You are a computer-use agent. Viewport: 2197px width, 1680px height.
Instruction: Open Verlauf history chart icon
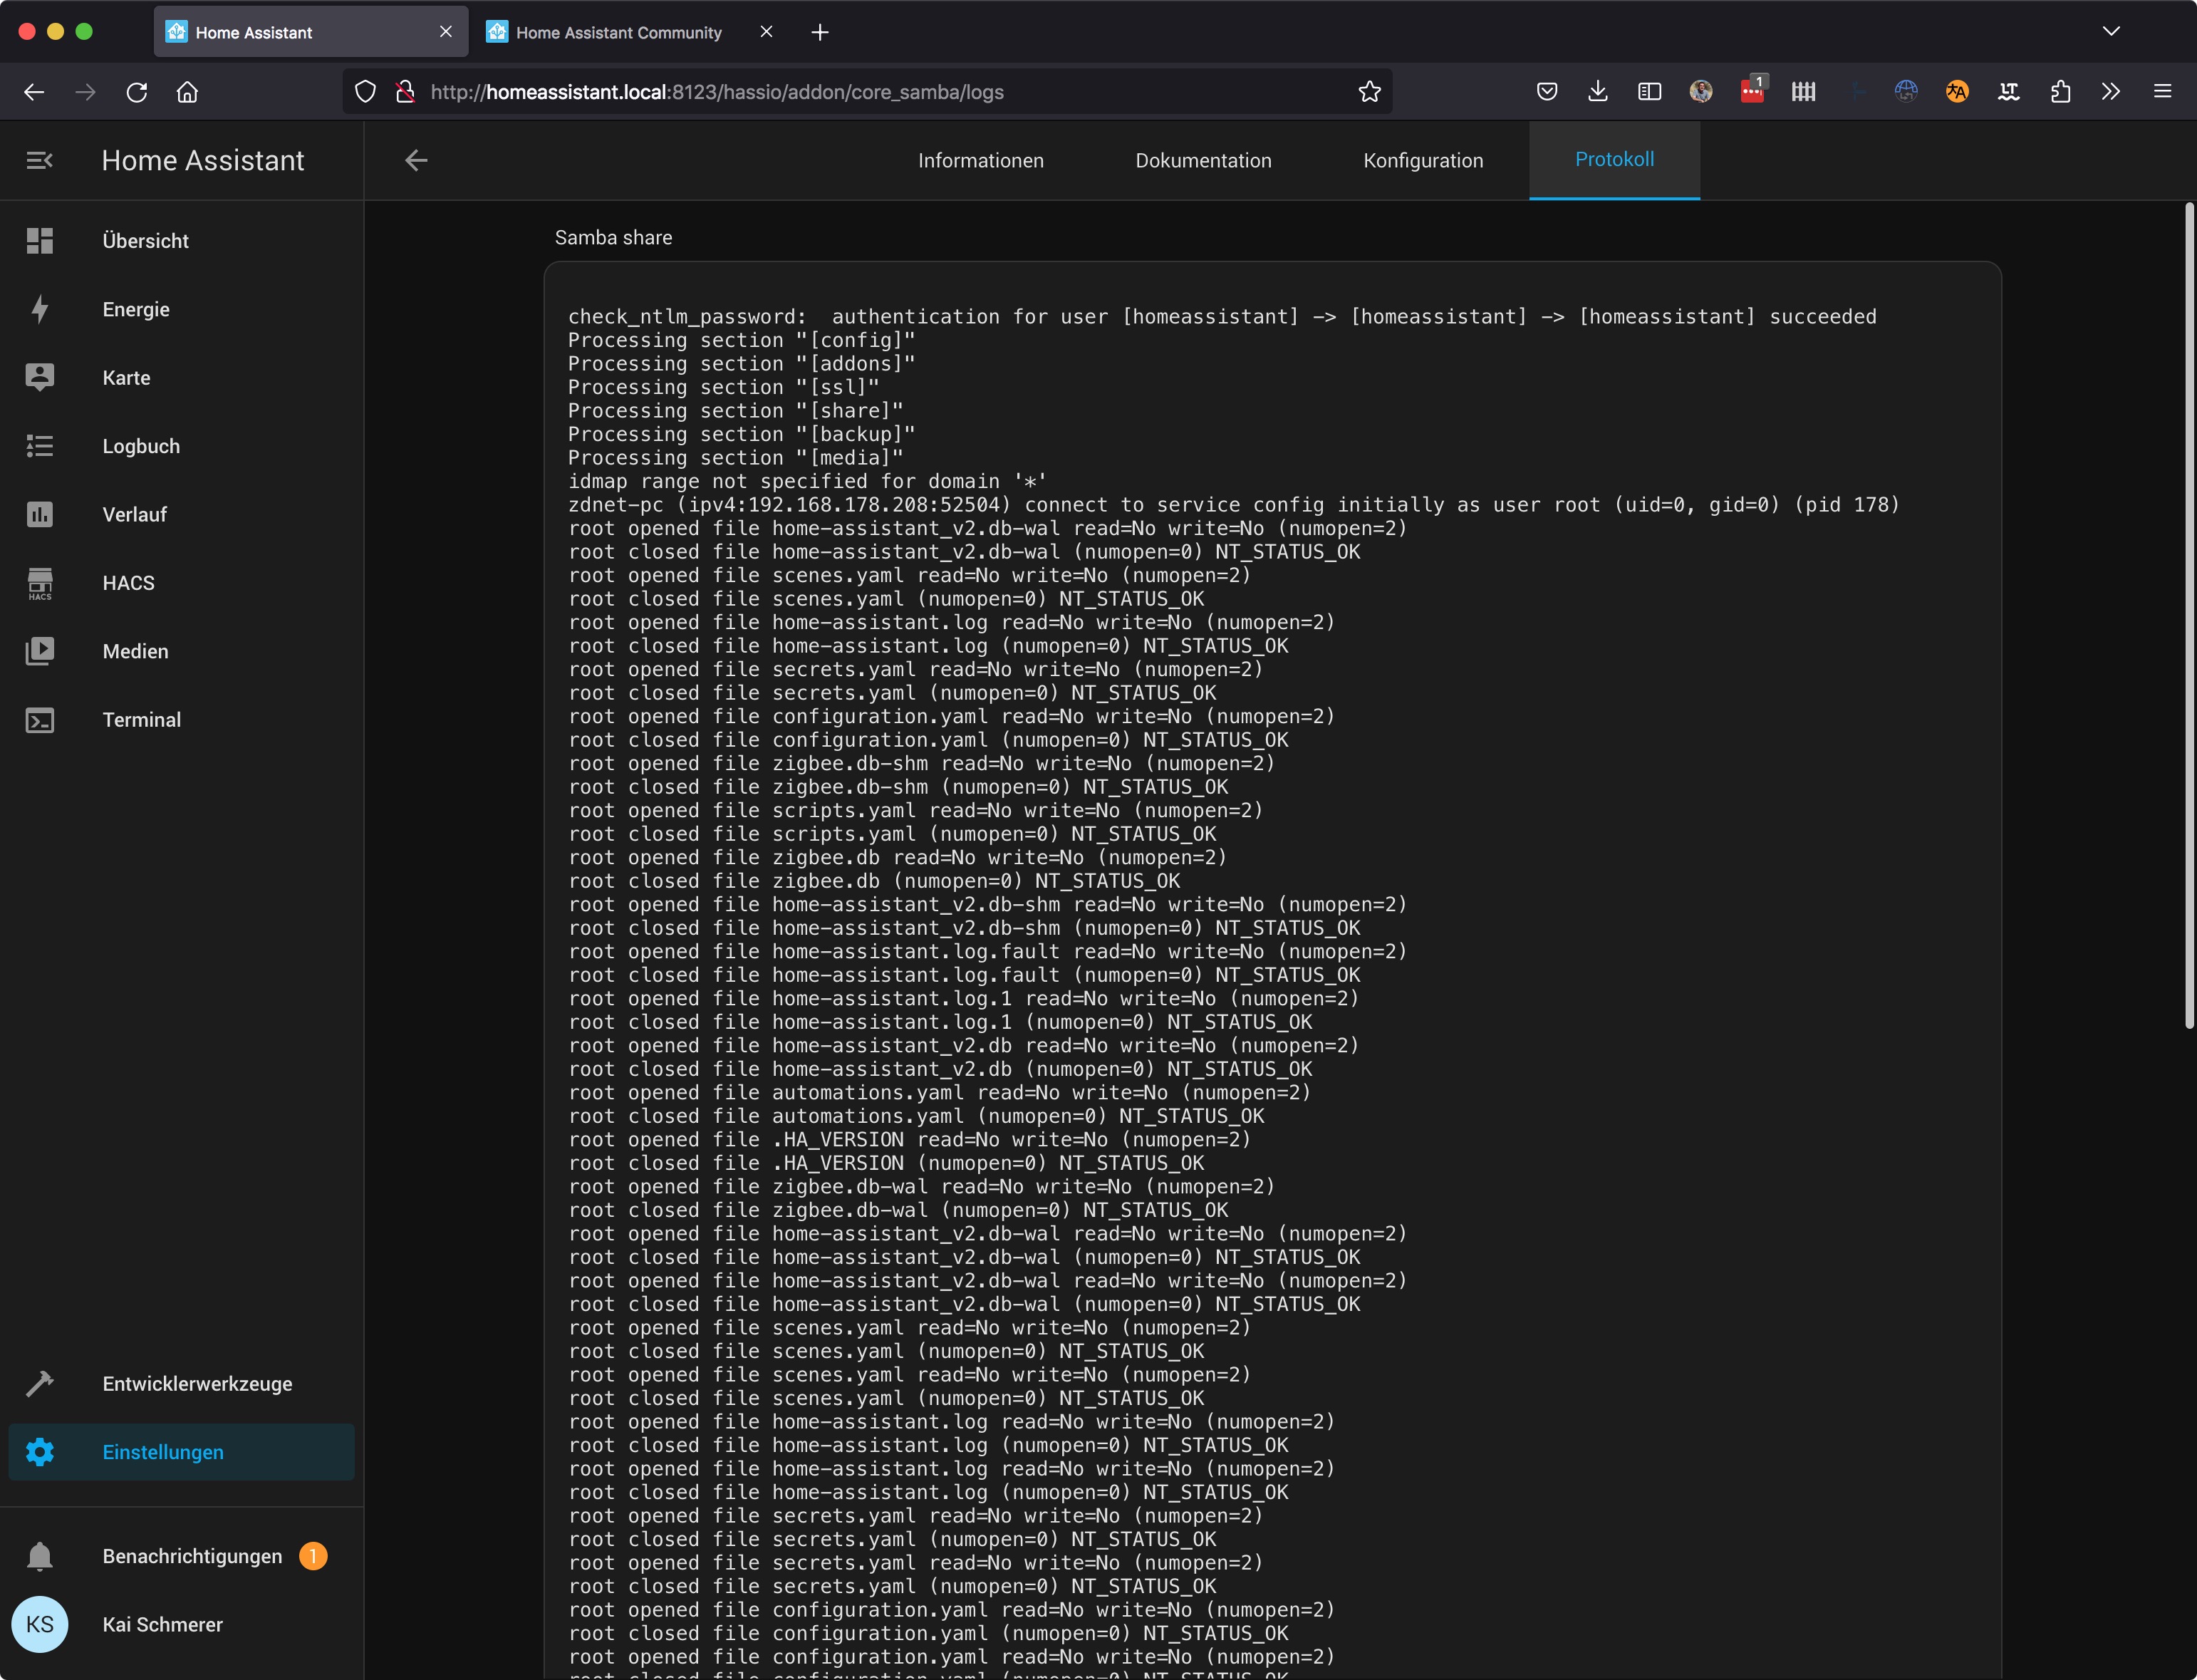[39, 514]
